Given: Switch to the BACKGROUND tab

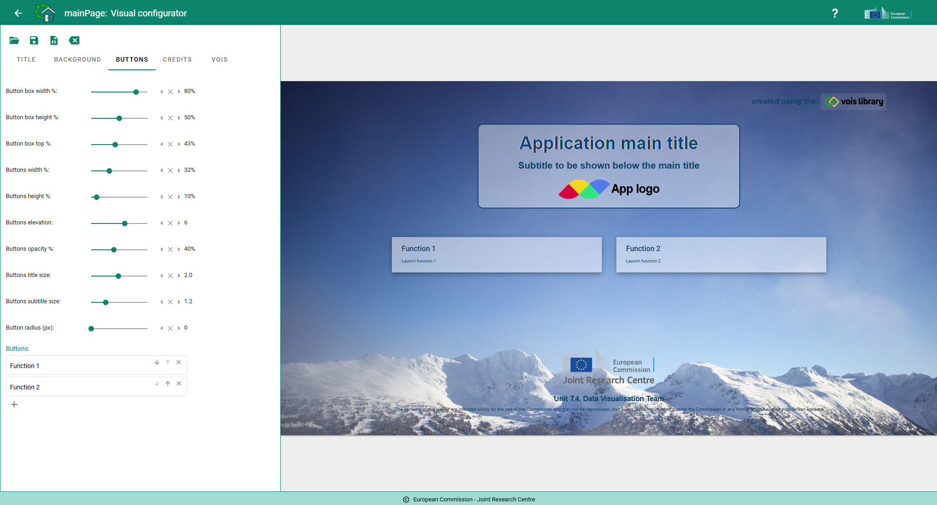Looking at the screenshot, I should click(78, 59).
